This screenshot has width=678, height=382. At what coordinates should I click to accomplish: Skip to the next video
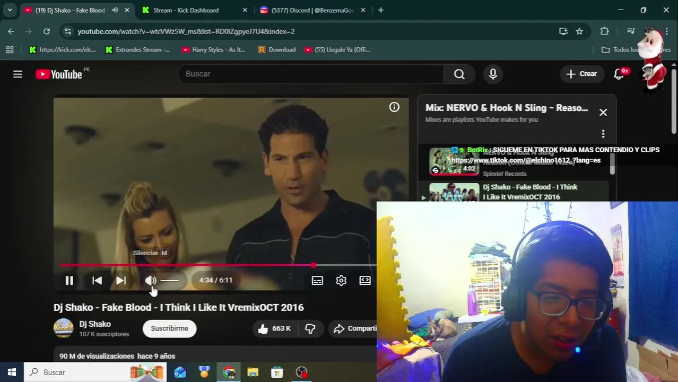(x=121, y=281)
